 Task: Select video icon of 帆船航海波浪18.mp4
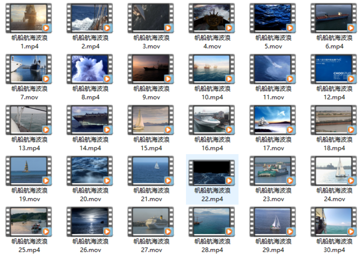[334, 120]
